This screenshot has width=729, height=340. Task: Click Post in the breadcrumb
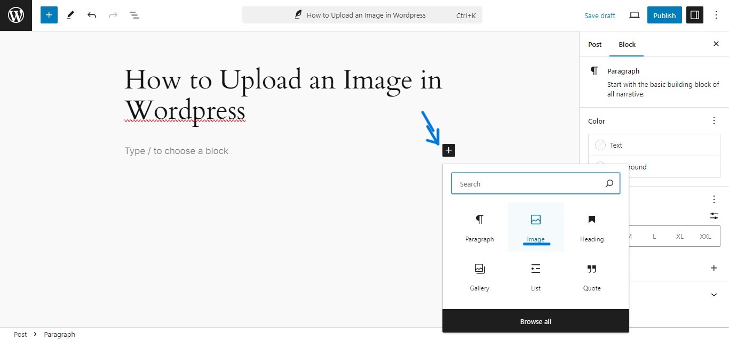click(20, 334)
